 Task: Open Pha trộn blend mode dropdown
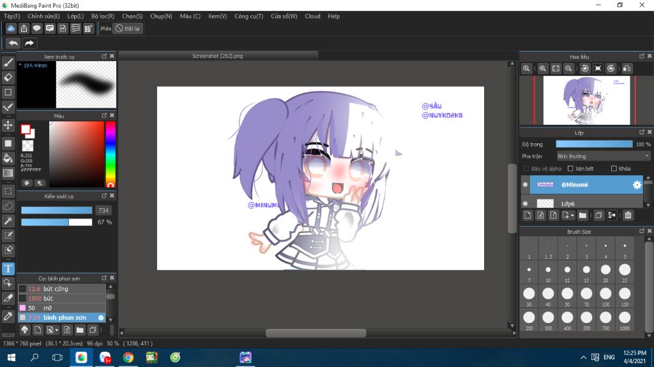tap(604, 156)
